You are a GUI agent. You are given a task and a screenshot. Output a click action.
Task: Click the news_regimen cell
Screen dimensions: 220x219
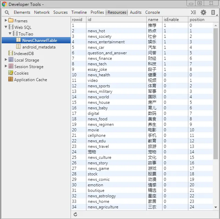[116, 124]
